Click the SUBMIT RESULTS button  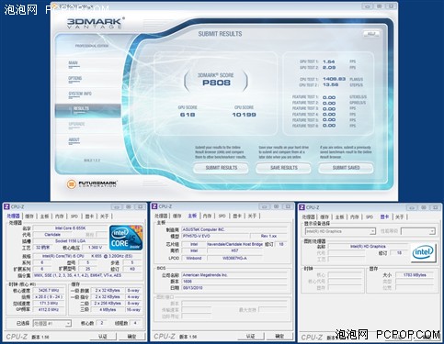pos(221,168)
